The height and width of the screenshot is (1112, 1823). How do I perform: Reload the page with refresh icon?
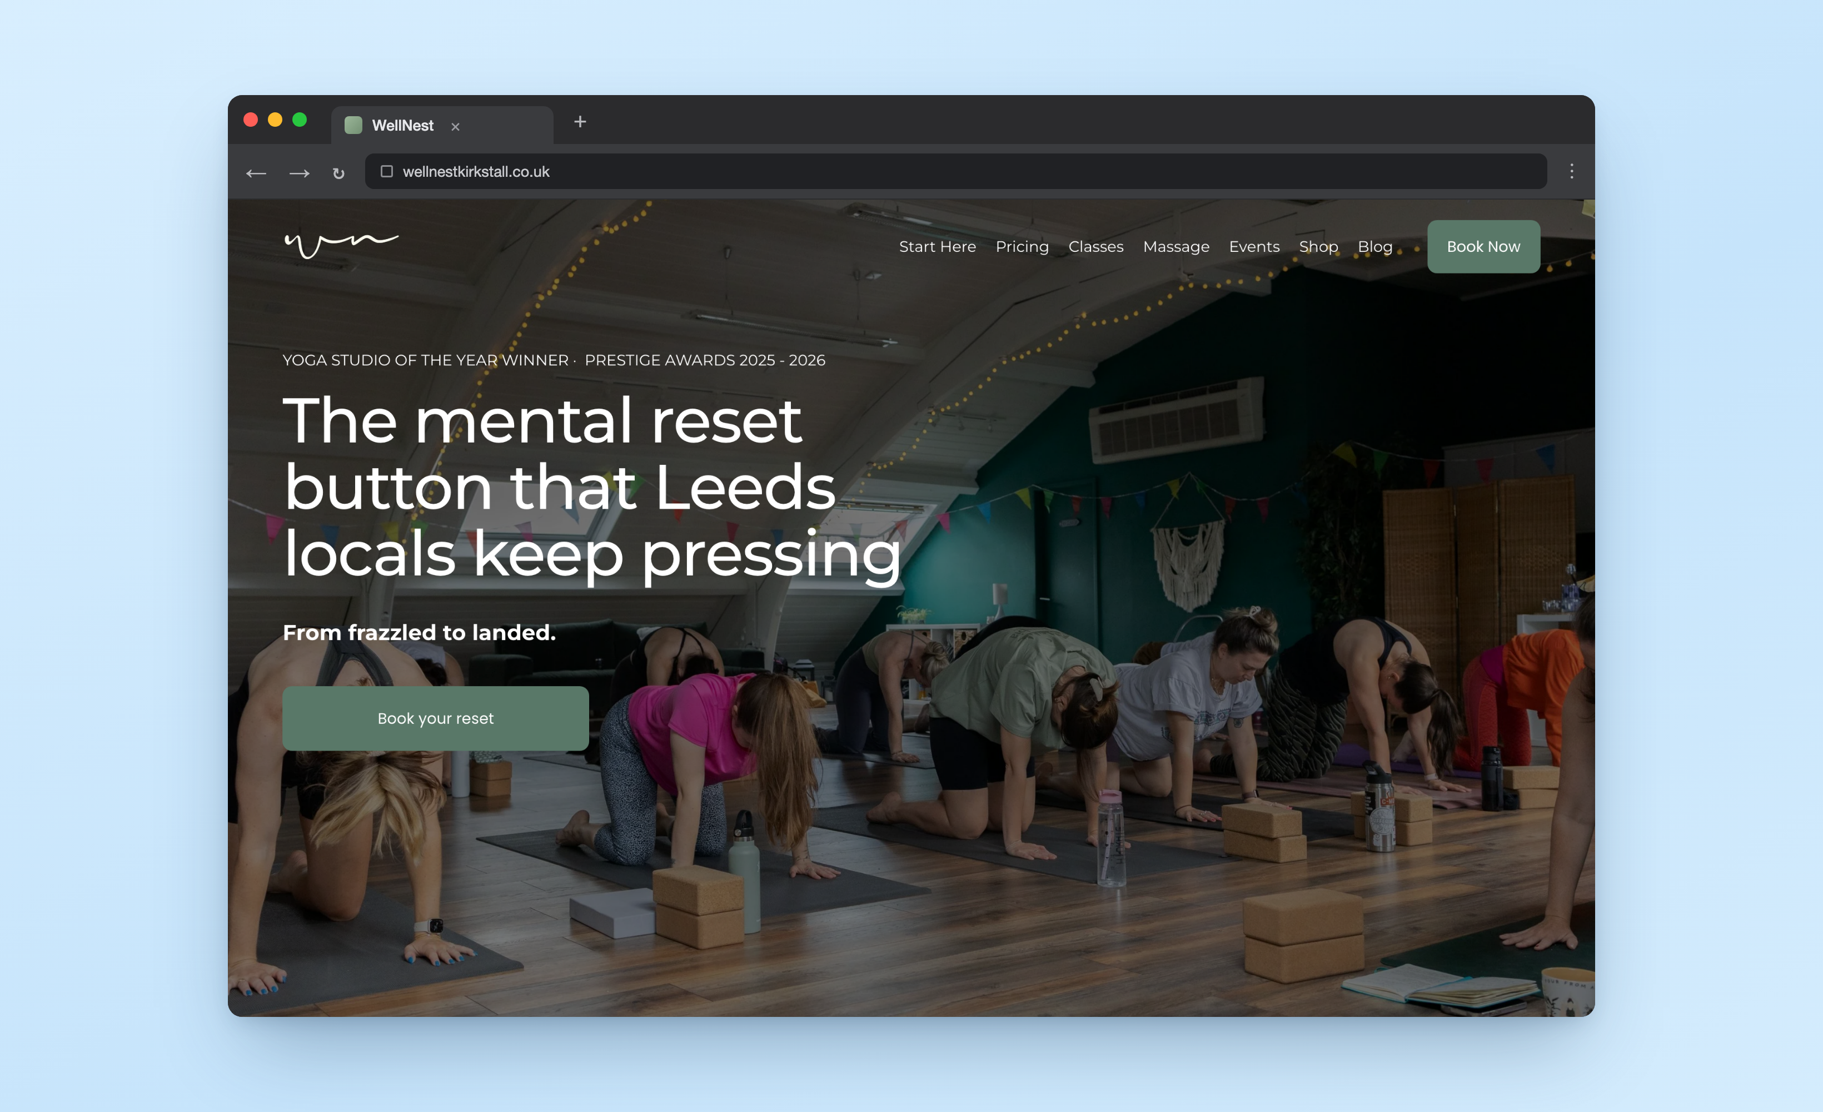338,173
